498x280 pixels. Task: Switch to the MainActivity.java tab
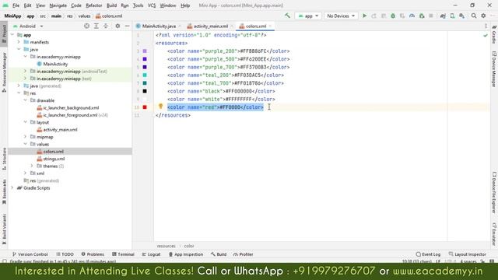pos(158,26)
